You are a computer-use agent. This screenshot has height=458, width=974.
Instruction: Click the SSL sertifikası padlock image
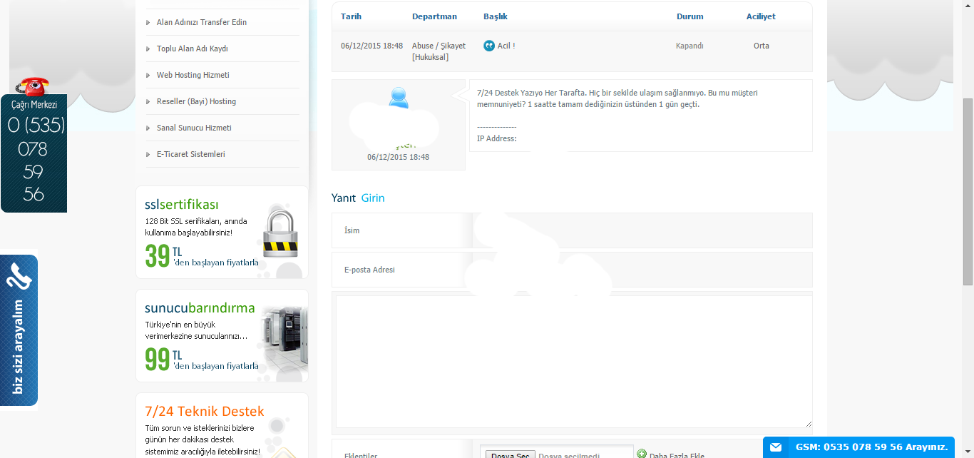pyautogui.click(x=280, y=232)
